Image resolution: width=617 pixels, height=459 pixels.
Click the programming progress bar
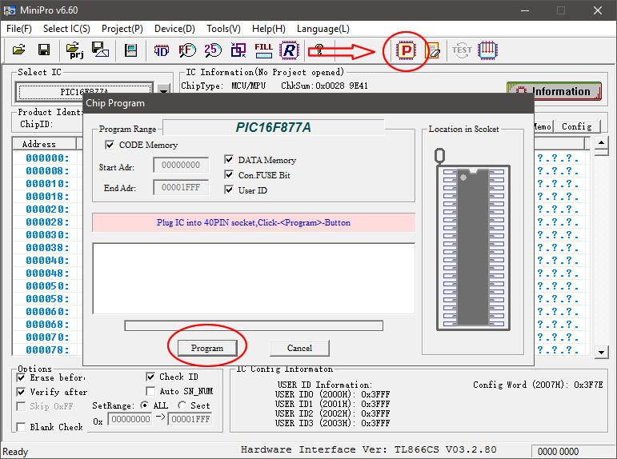(x=254, y=325)
